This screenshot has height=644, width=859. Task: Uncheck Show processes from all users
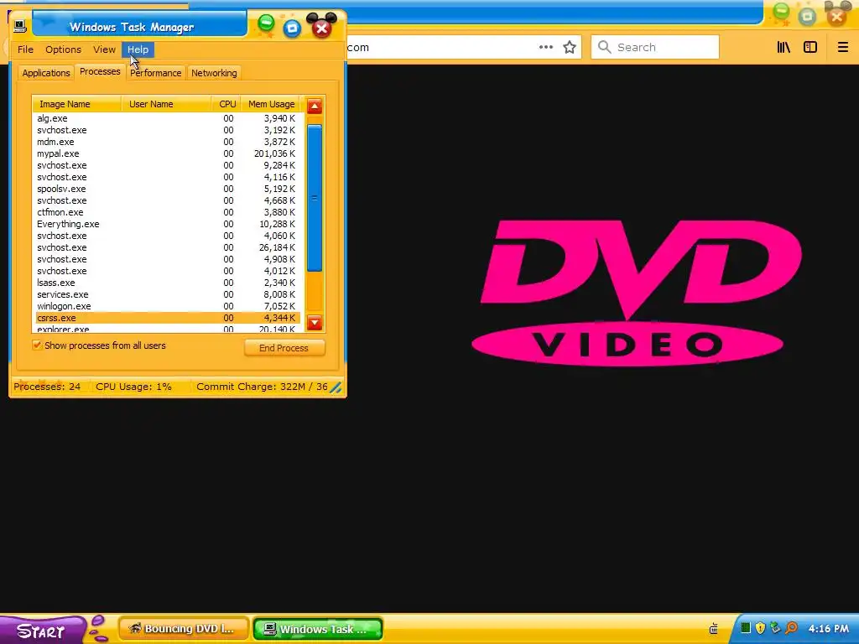(37, 345)
